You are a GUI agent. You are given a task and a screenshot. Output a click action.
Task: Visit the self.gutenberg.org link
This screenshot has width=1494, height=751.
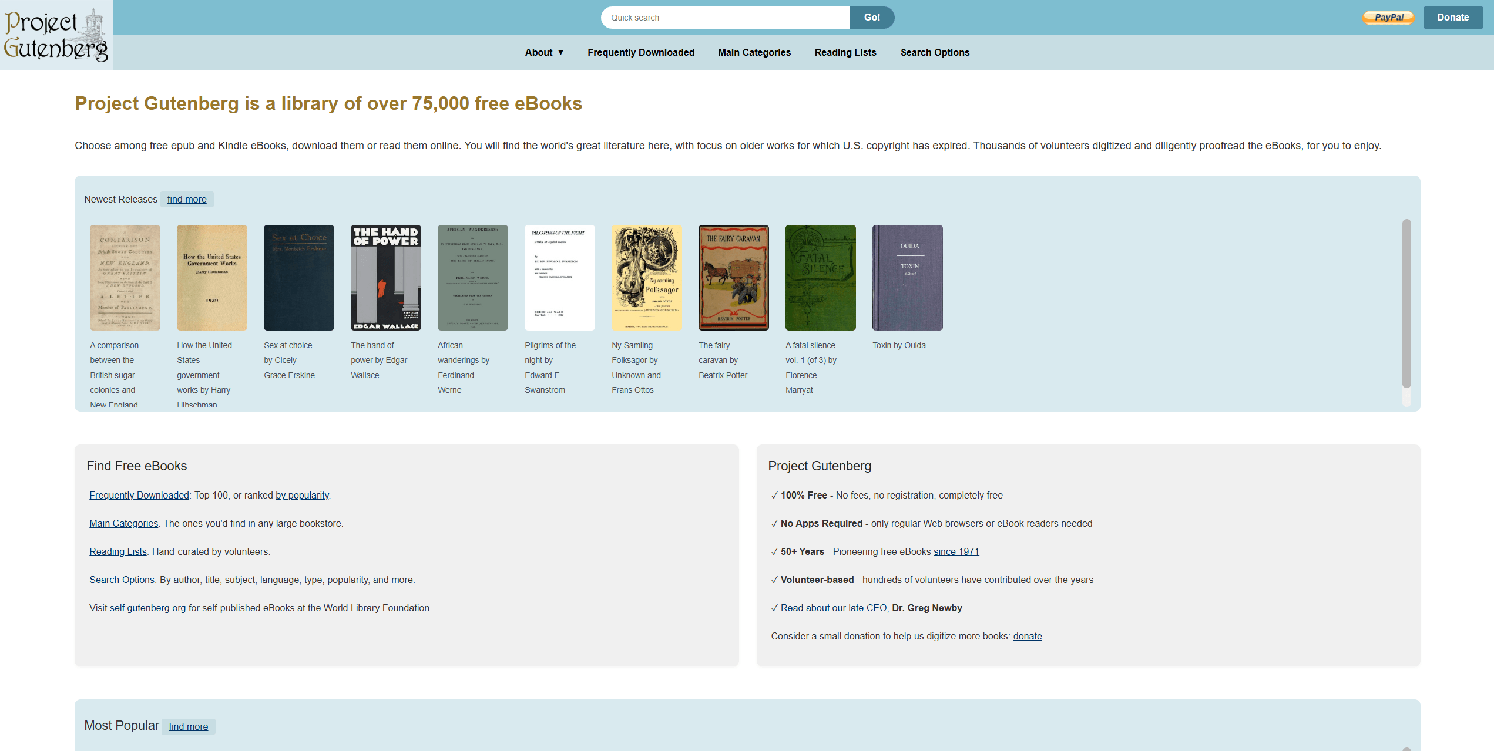pyautogui.click(x=147, y=608)
